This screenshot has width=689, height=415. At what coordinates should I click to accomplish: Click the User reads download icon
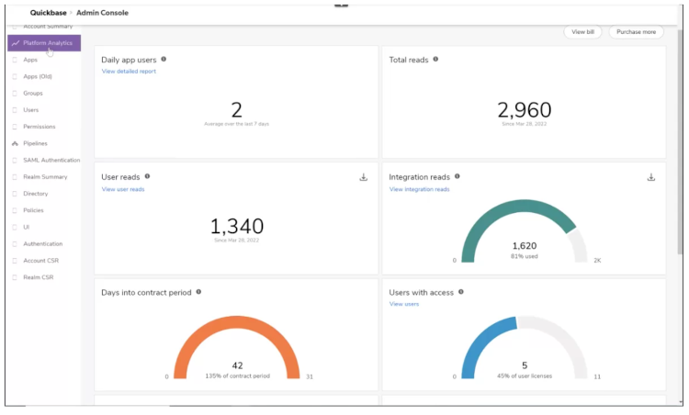[x=363, y=177]
